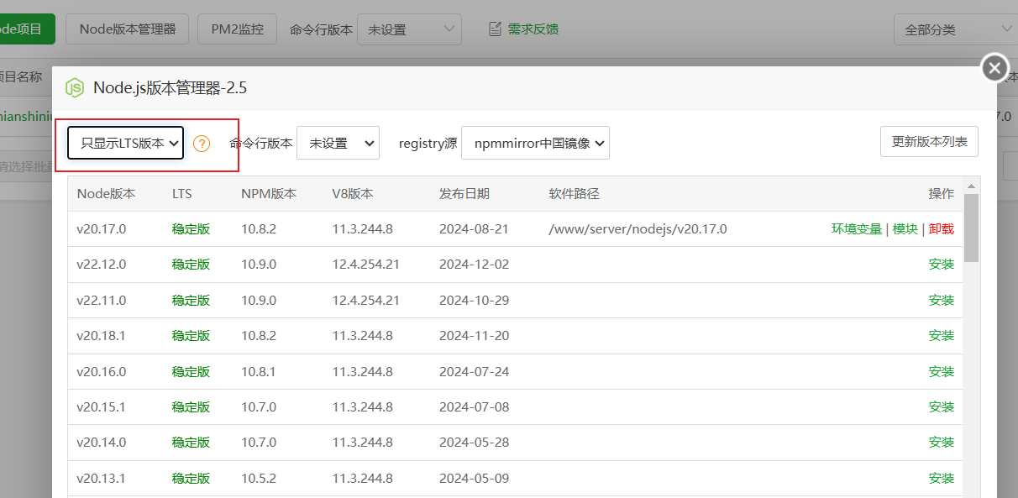
Task: Click the date 2024-05-09
Action: [x=475, y=478]
